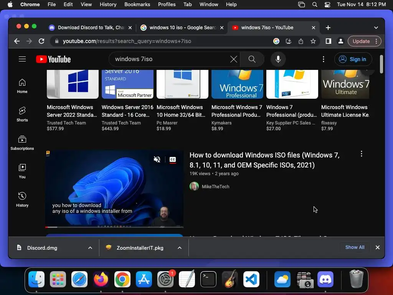The height and width of the screenshot is (295, 393).
Task: Open MikeTheTech channel link
Action: (x=215, y=187)
